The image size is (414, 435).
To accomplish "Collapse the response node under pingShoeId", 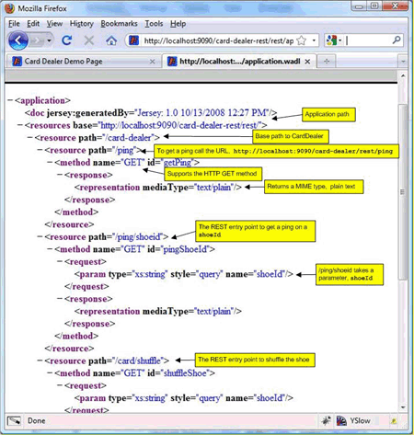I will [x=60, y=299].
